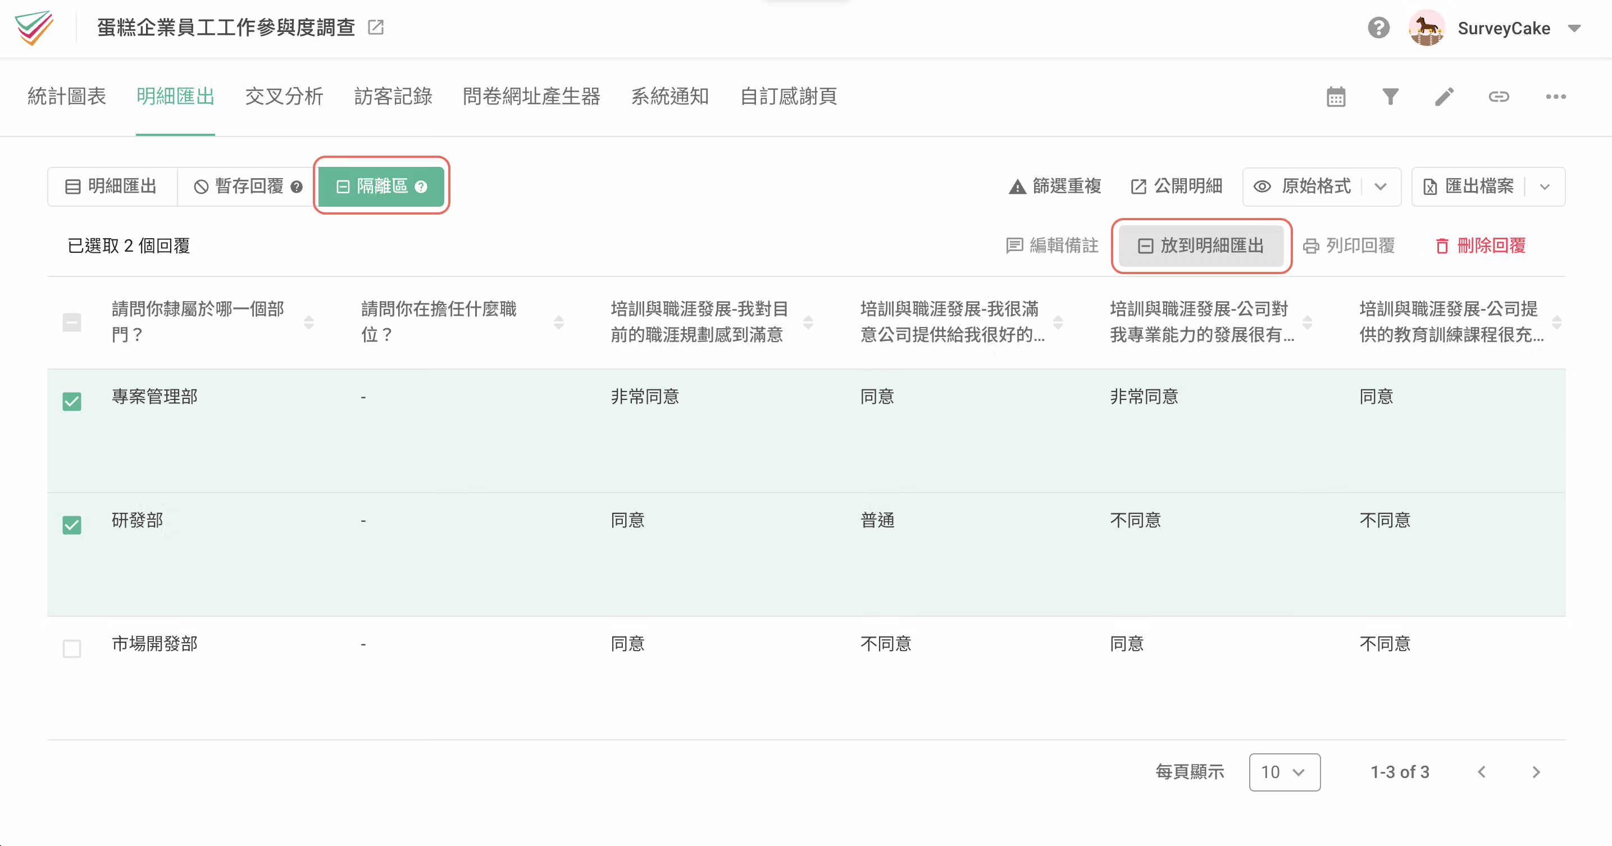Sort by 公司提供的教育訓練課程 column
The height and width of the screenshot is (846, 1612).
click(x=1556, y=322)
